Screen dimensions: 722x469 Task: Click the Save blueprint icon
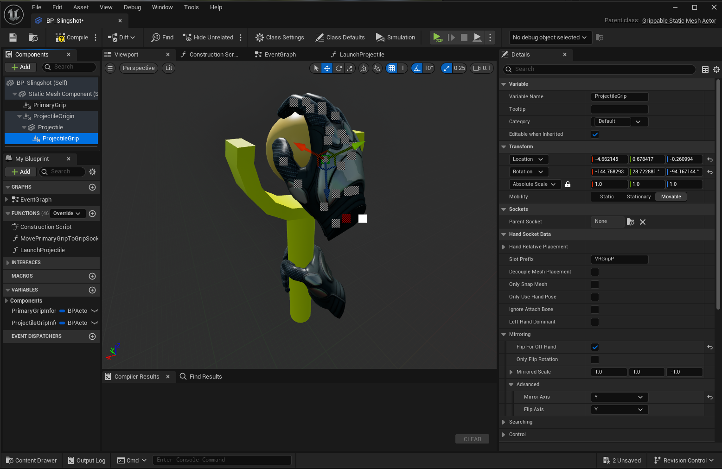click(13, 38)
